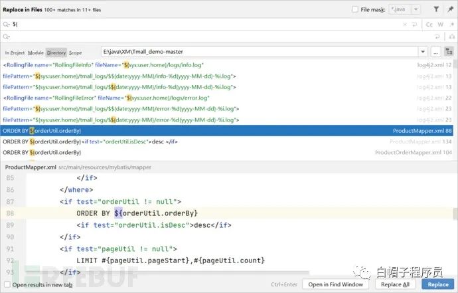Click the Replace button
Image resolution: width=458 pixels, height=293 pixels.
pyautogui.click(x=438, y=284)
